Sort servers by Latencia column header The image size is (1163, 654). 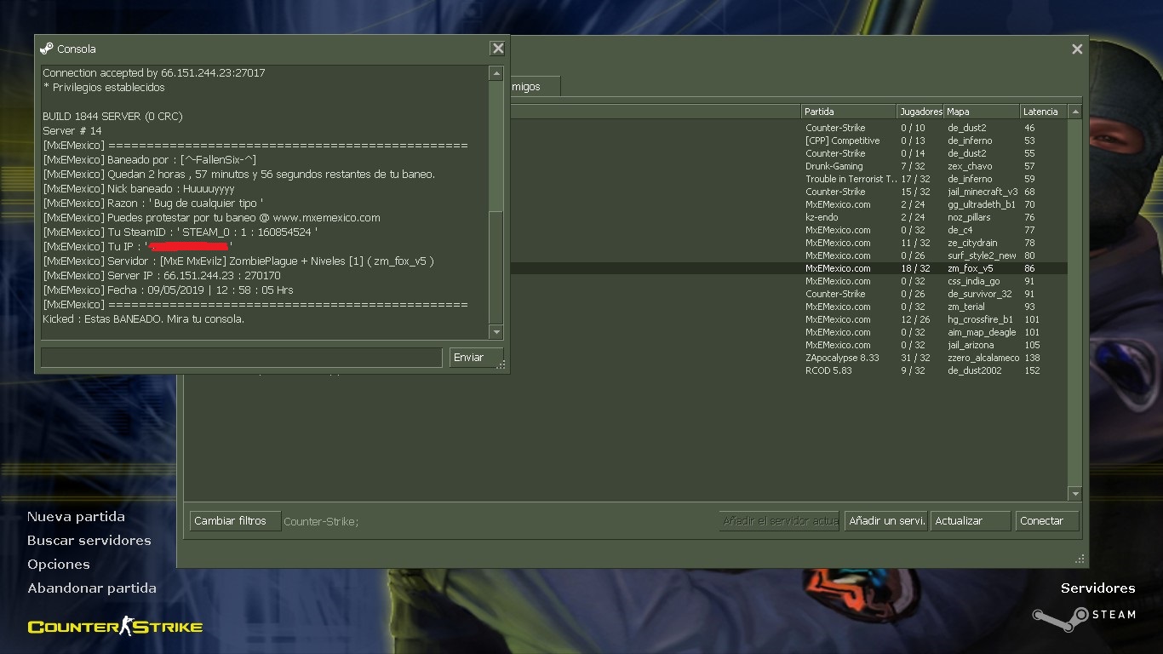point(1044,112)
